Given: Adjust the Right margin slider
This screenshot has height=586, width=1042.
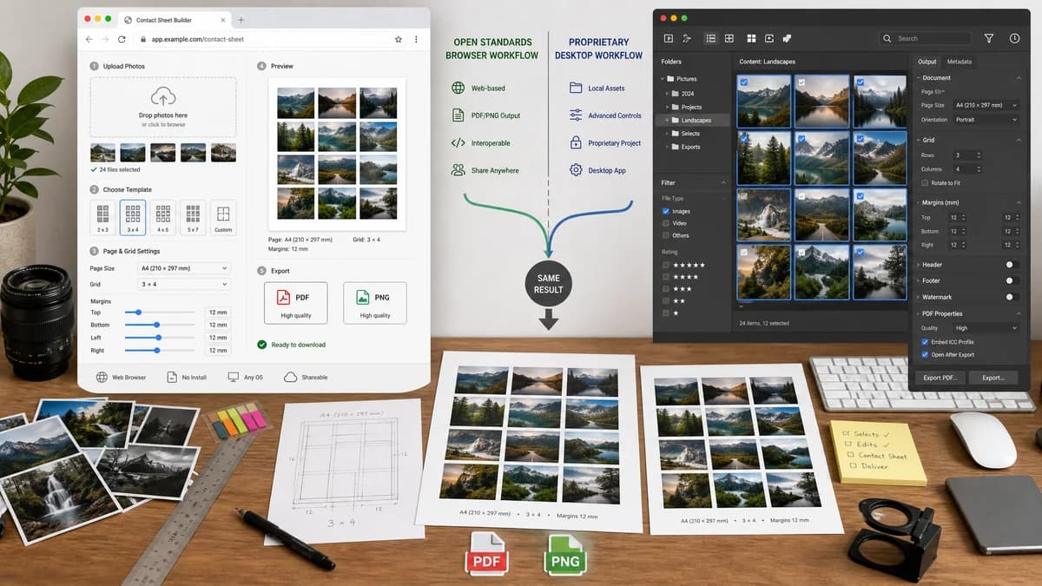Looking at the screenshot, I should pyautogui.click(x=160, y=351).
